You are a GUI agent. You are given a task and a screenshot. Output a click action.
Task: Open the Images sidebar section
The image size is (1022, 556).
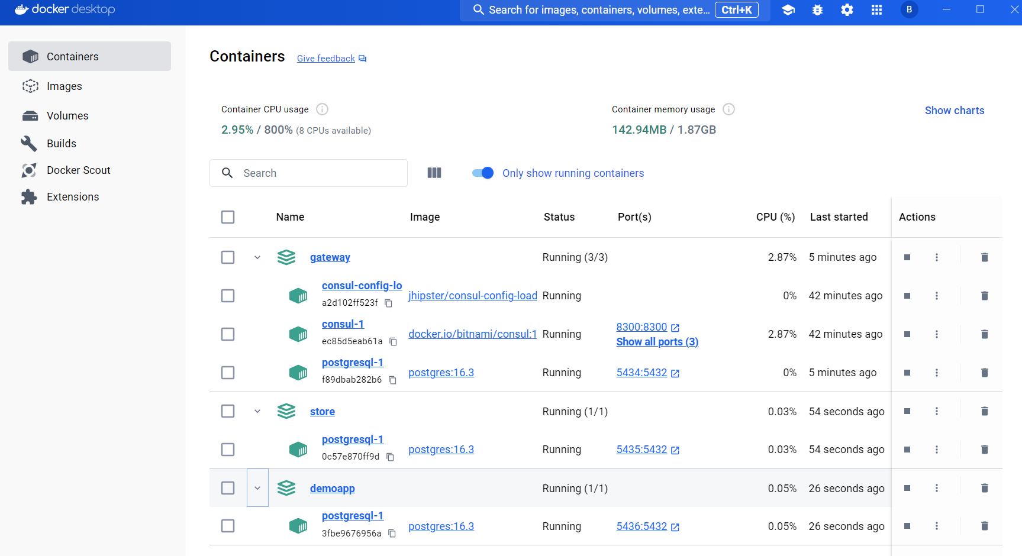[89, 86]
